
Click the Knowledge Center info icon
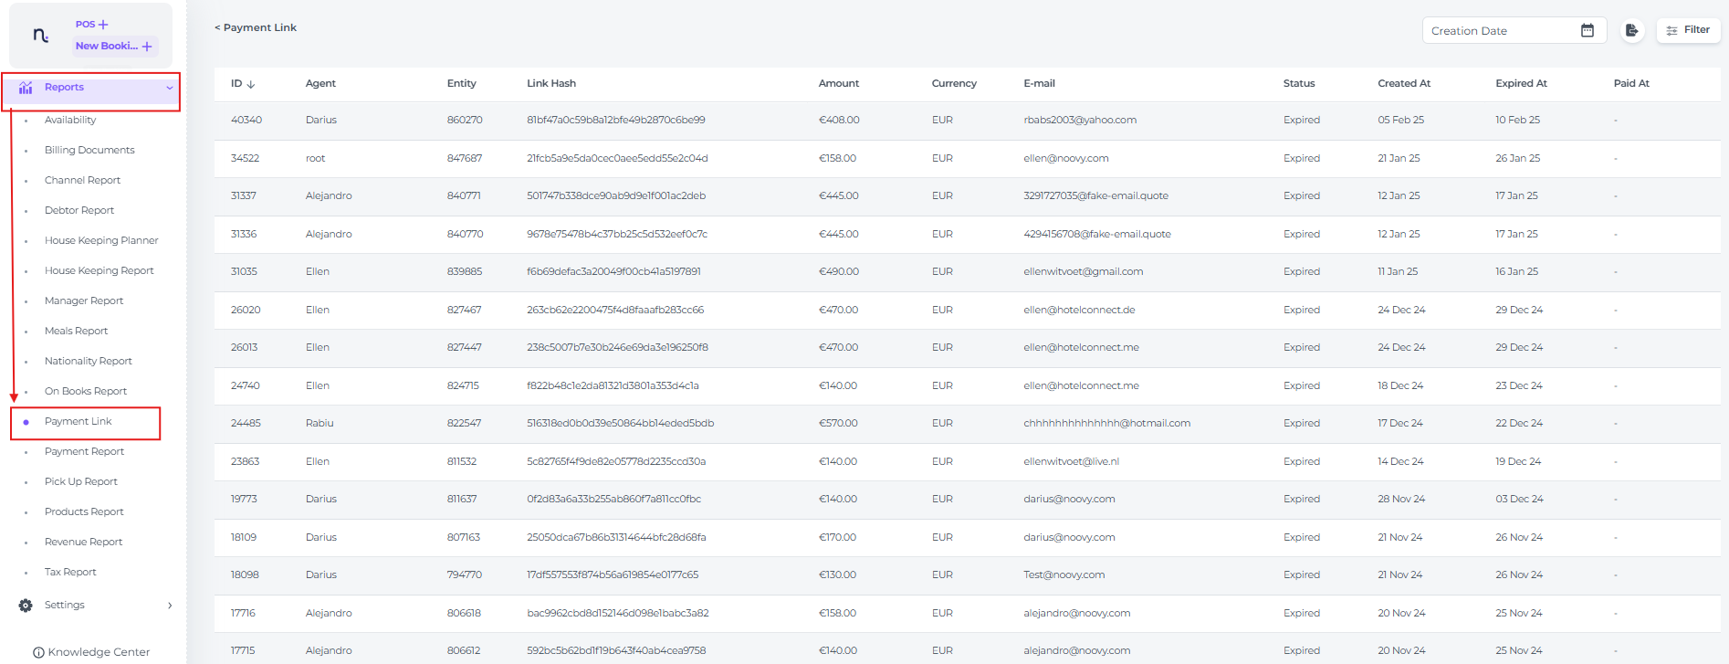point(38,652)
